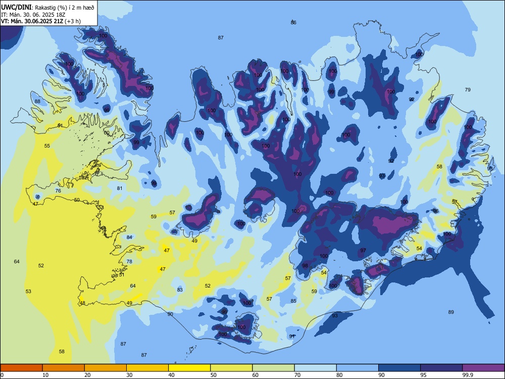
Task: Pick the 60–70 light green legend swatch
Action: (273, 368)
